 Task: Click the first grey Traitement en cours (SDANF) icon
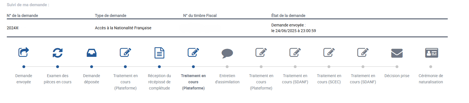(x=295, y=52)
